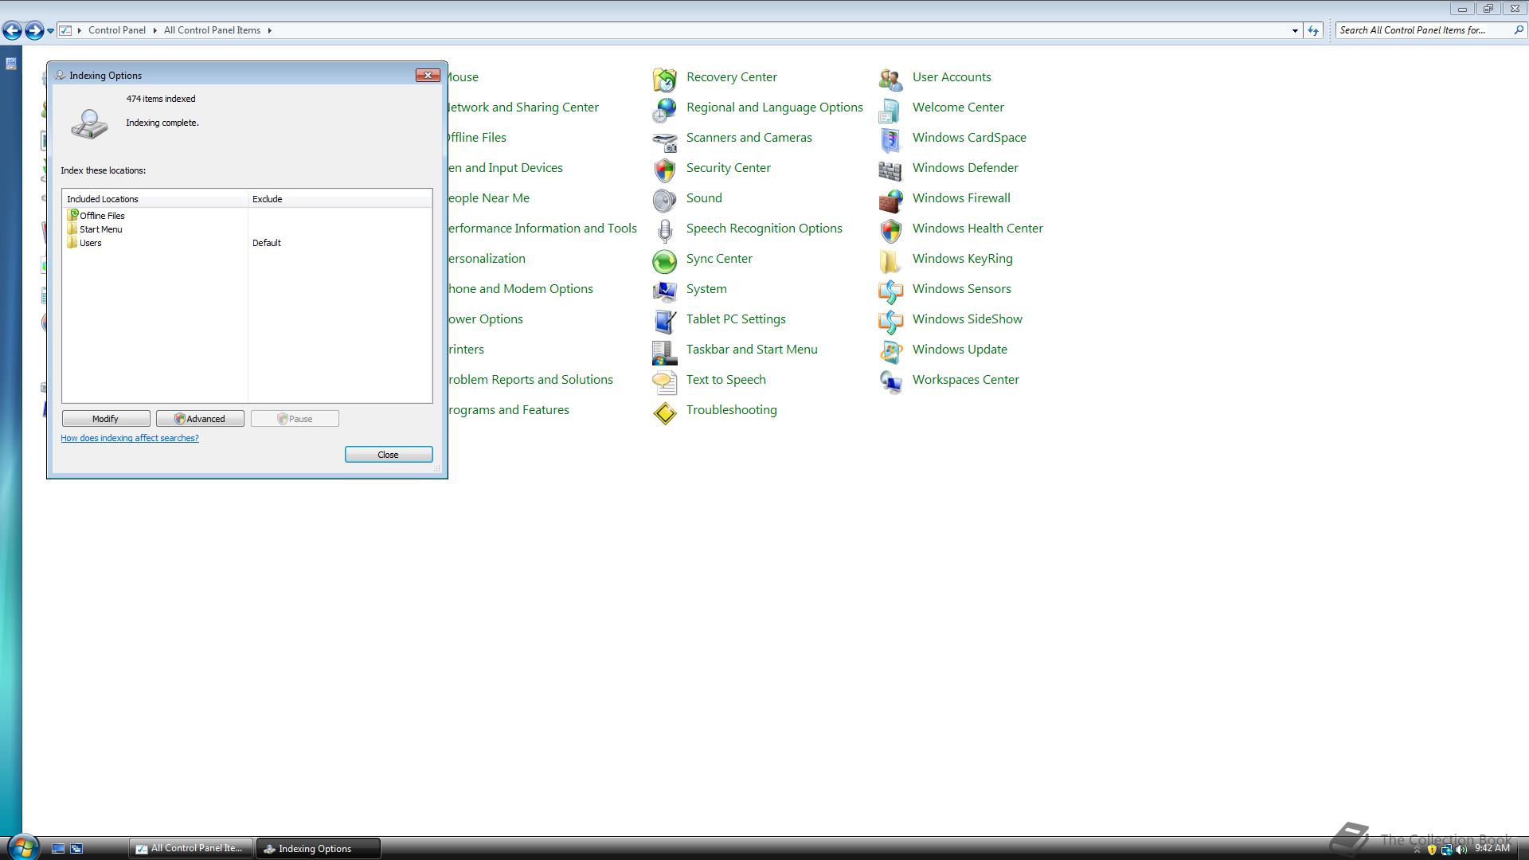1529x860 pixels.
Task: Click Close button in Indexing Options dialog
Action: (389, 455)
